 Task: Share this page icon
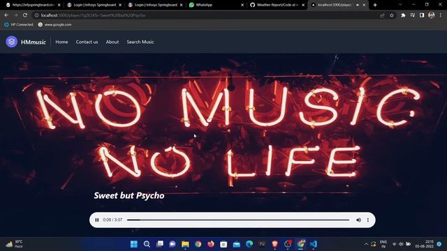(382, 15)
